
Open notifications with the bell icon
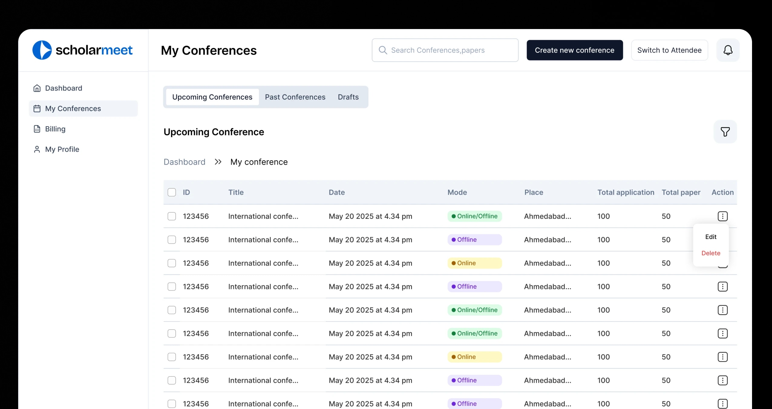[x=728, y=50]
